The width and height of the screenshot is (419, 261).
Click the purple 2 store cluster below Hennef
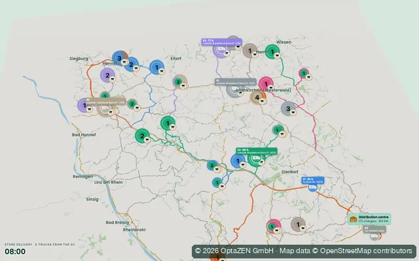pos(107,76)
